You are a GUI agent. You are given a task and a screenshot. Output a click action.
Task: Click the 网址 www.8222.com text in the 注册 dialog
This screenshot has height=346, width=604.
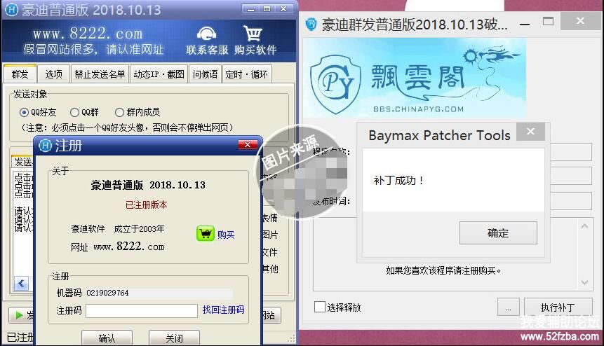[117, 247]
